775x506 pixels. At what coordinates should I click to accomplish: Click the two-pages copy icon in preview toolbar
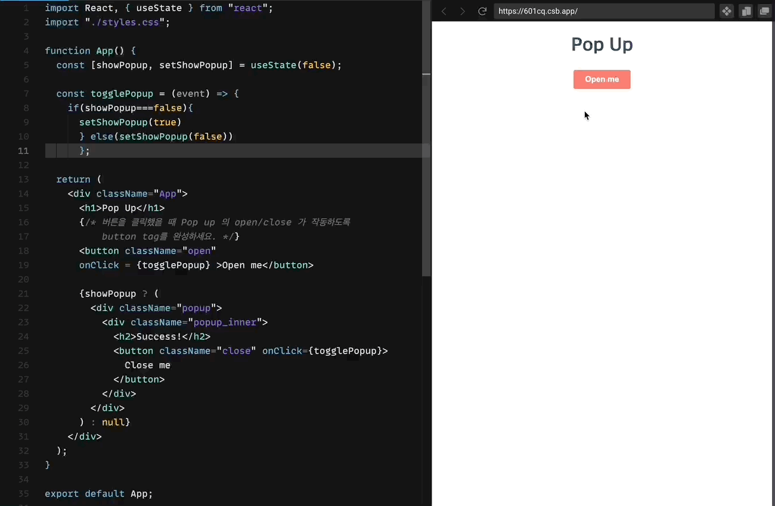click(x=745, y=11)
